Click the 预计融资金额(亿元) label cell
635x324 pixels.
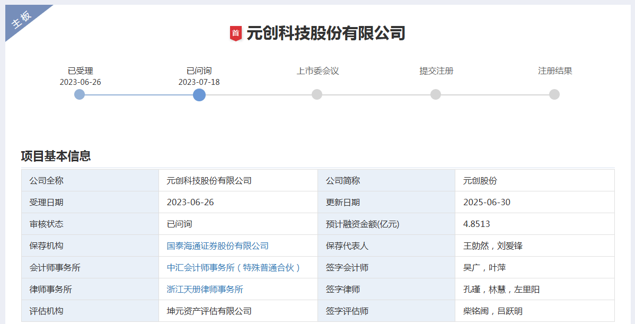[386, 224]
